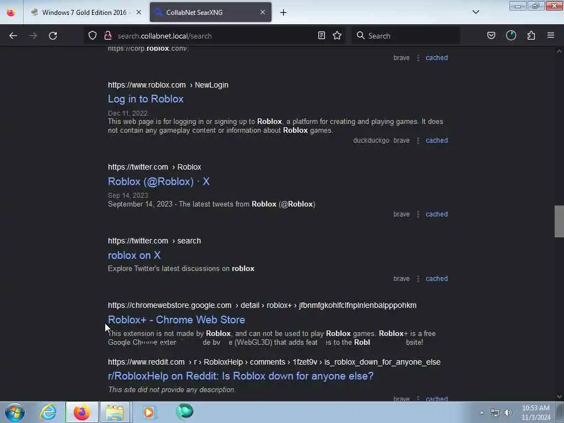Open the network tray icon
This screenshot has height=423, width=564.
[495, 413]
